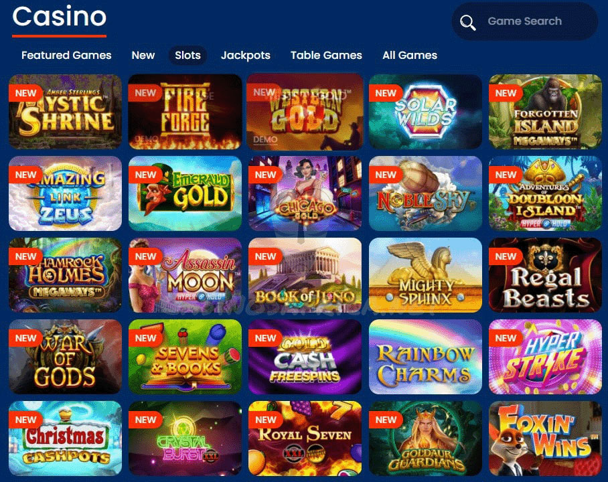Image resolution: width=608 pixels, height=482 pixels.
Task: Switch to the Featured Games tab
Action: (x=66, y=55)
